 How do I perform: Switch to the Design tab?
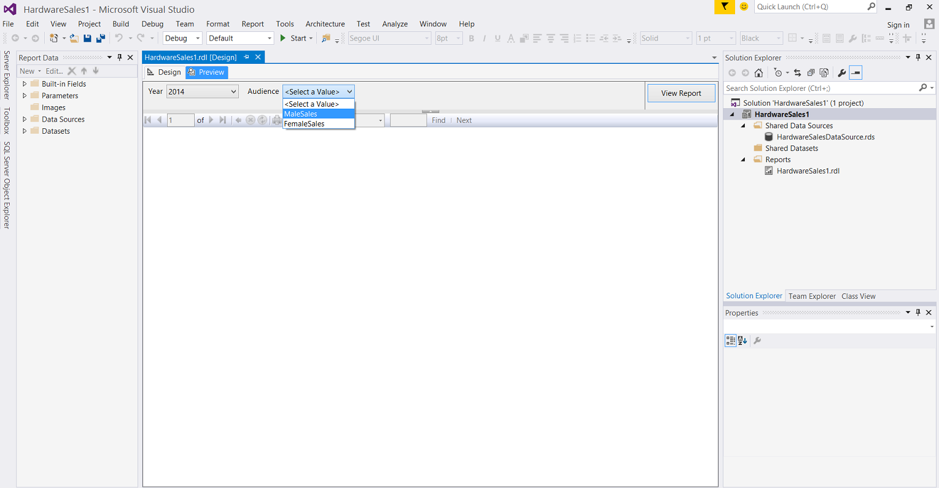[x=164, y=72]
